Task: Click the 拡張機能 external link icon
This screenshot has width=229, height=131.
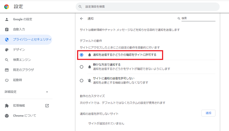Action: click(47, 106)
